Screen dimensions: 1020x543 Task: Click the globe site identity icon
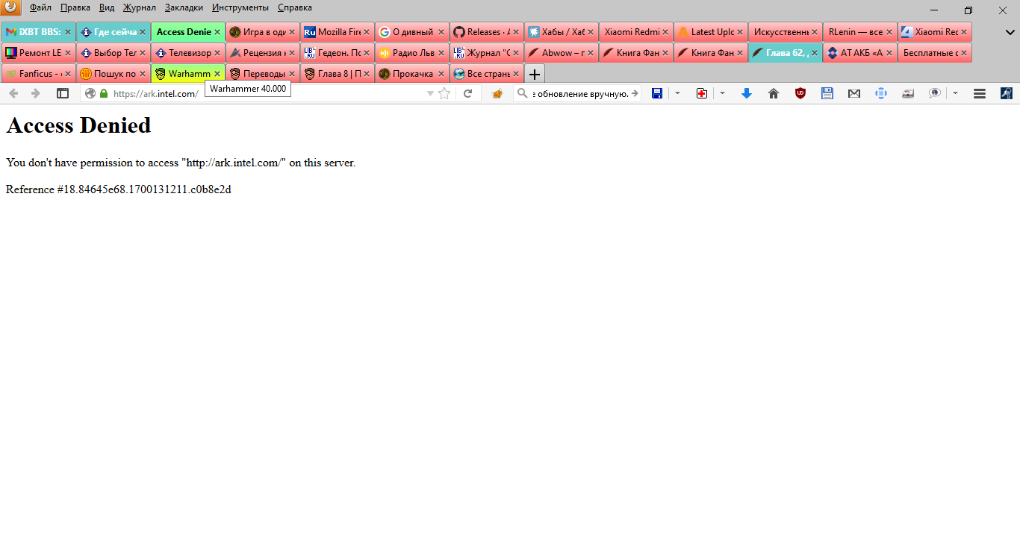pyautogui.click(x=90, y=93)
